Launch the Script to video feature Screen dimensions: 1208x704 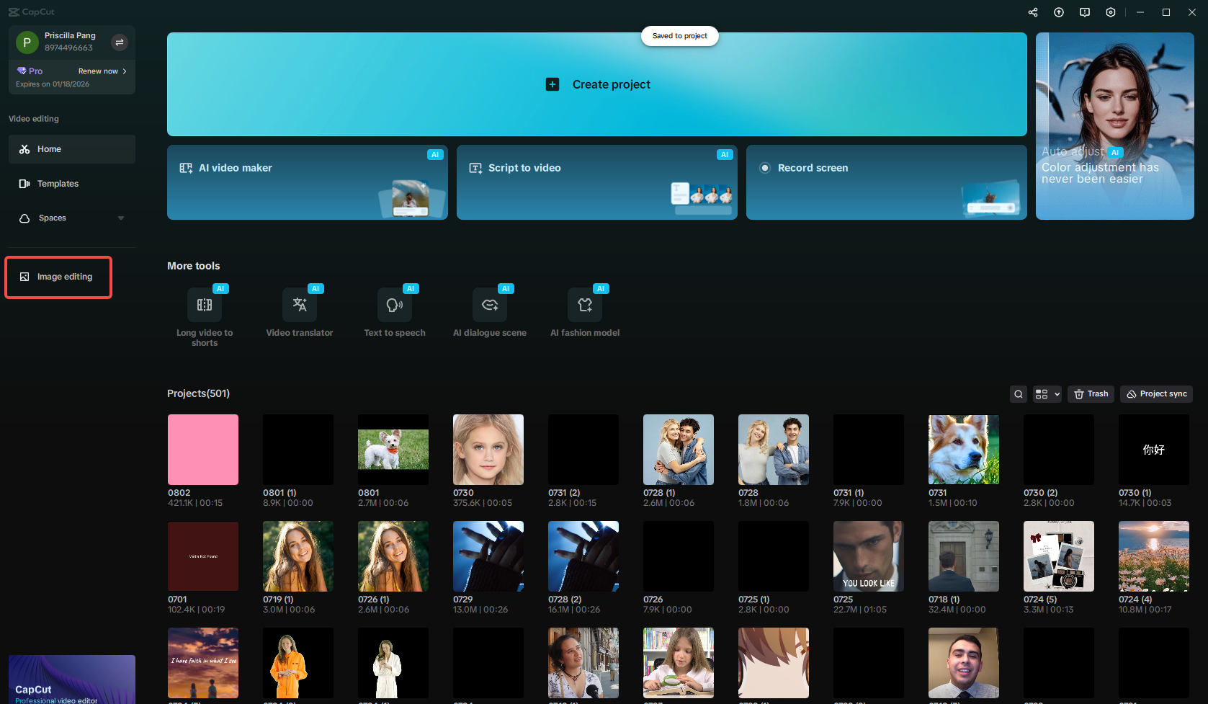[596, 182]
